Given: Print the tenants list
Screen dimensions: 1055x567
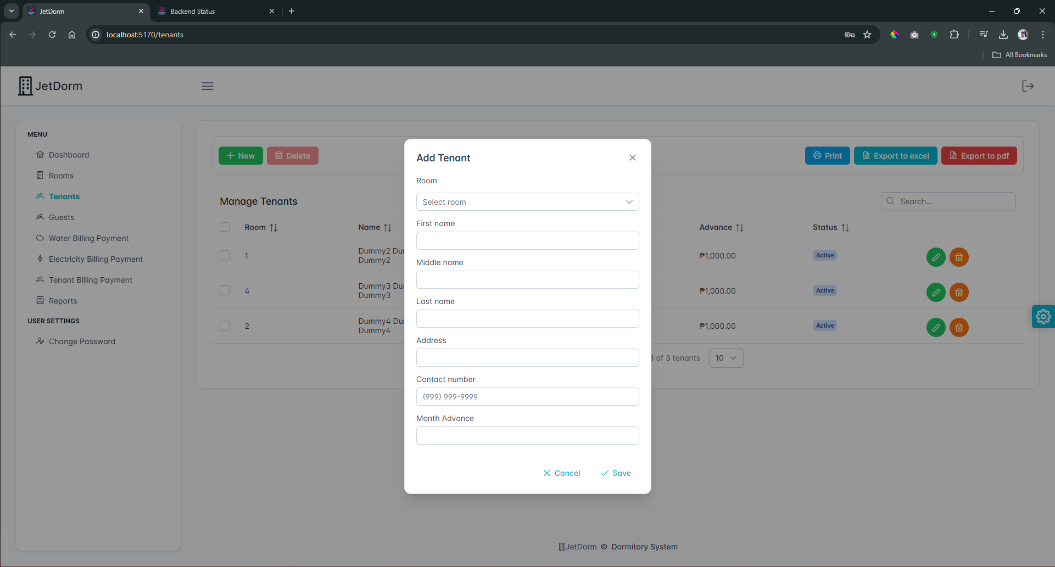Looking at the screenshot, I should [827, 156].
